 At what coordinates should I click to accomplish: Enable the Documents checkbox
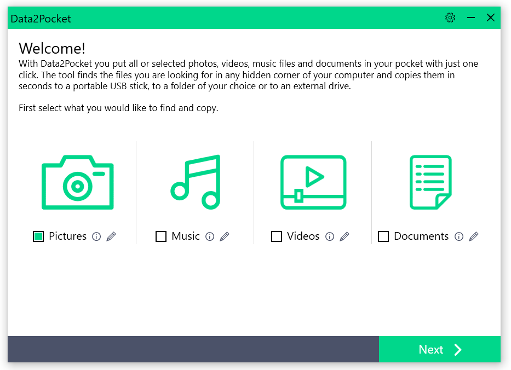click(383, 236)
